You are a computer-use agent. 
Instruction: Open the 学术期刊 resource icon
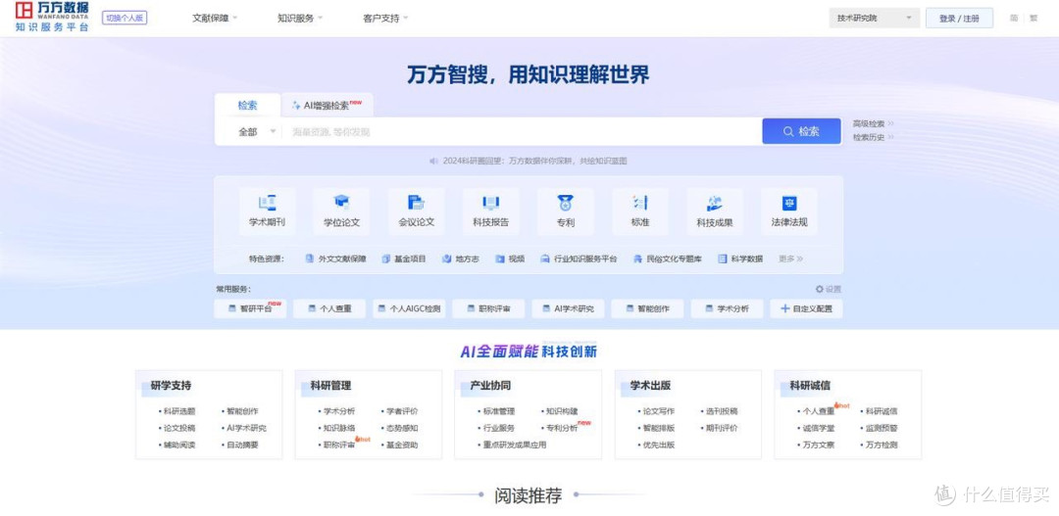tap(268, 203)
